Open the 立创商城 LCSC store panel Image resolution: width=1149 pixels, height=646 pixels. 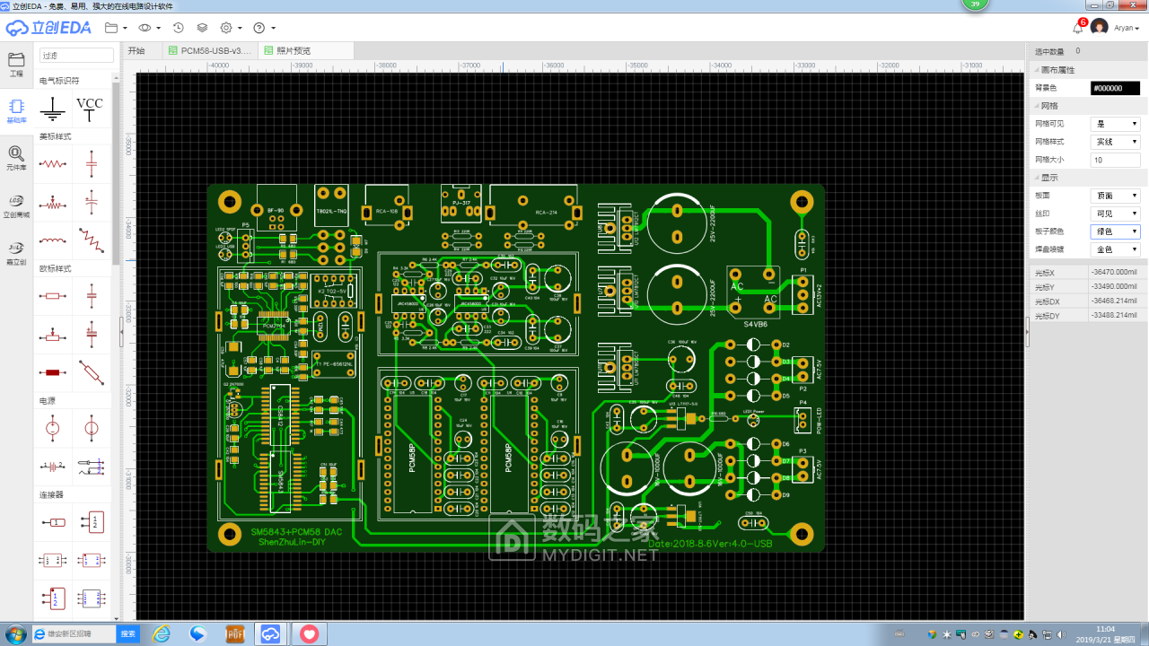tap(16, 206)
